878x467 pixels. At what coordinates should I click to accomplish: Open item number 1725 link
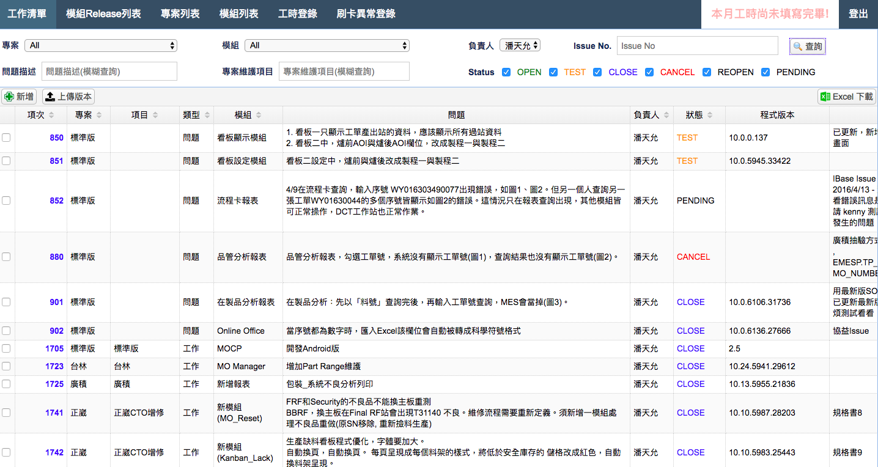point(54,384)
